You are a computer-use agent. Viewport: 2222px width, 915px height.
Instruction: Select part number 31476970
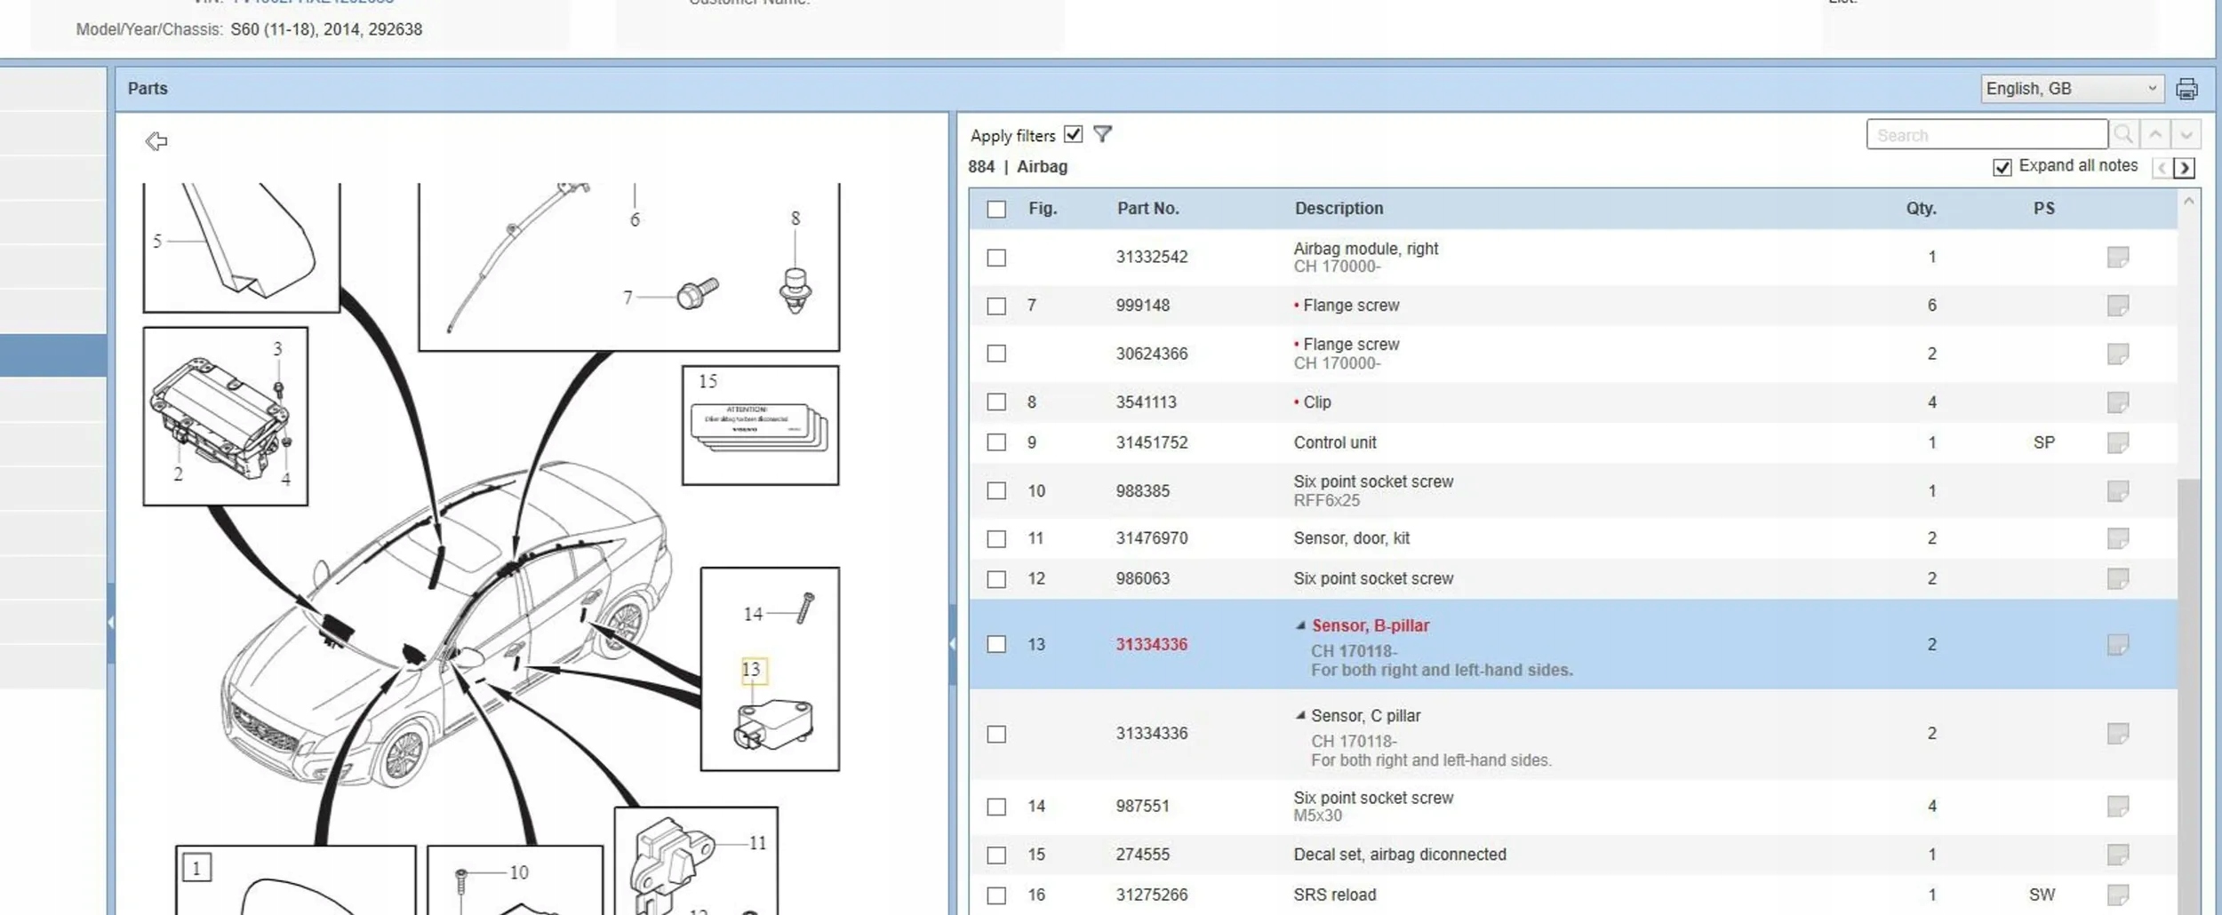[x=1152, y=538]
